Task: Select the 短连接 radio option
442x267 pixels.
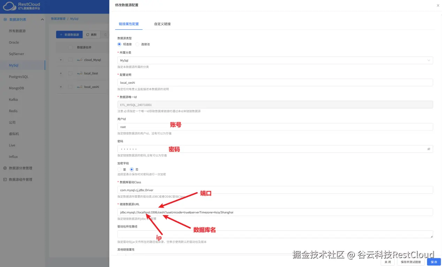Action: coord(119,44)
